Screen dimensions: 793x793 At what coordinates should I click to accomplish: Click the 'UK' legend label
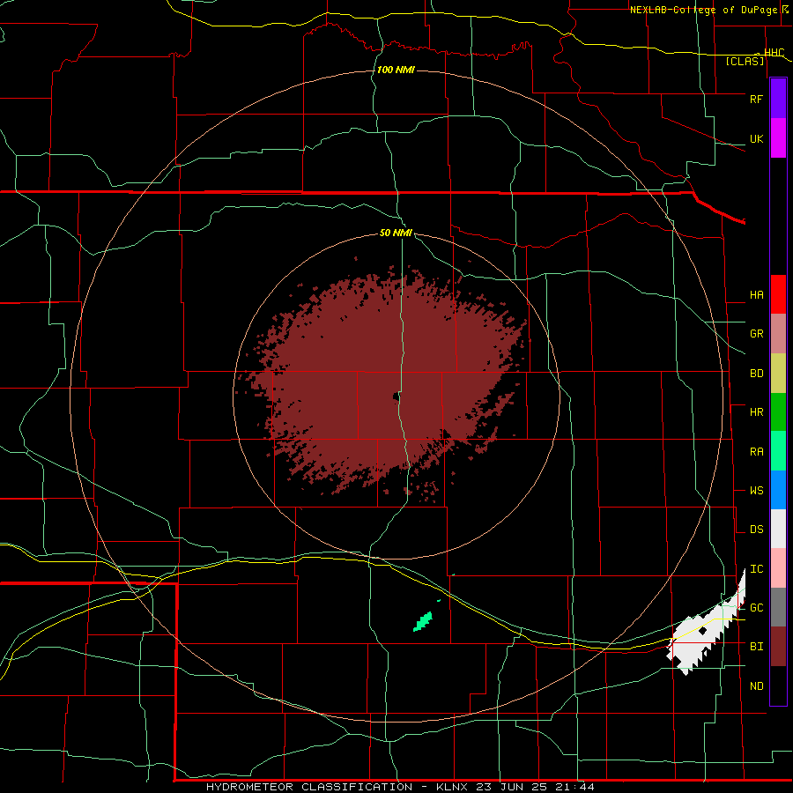tap(756, 139)
